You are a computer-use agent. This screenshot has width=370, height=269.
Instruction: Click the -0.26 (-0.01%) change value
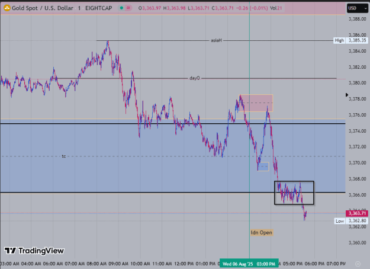coord(252,8)
